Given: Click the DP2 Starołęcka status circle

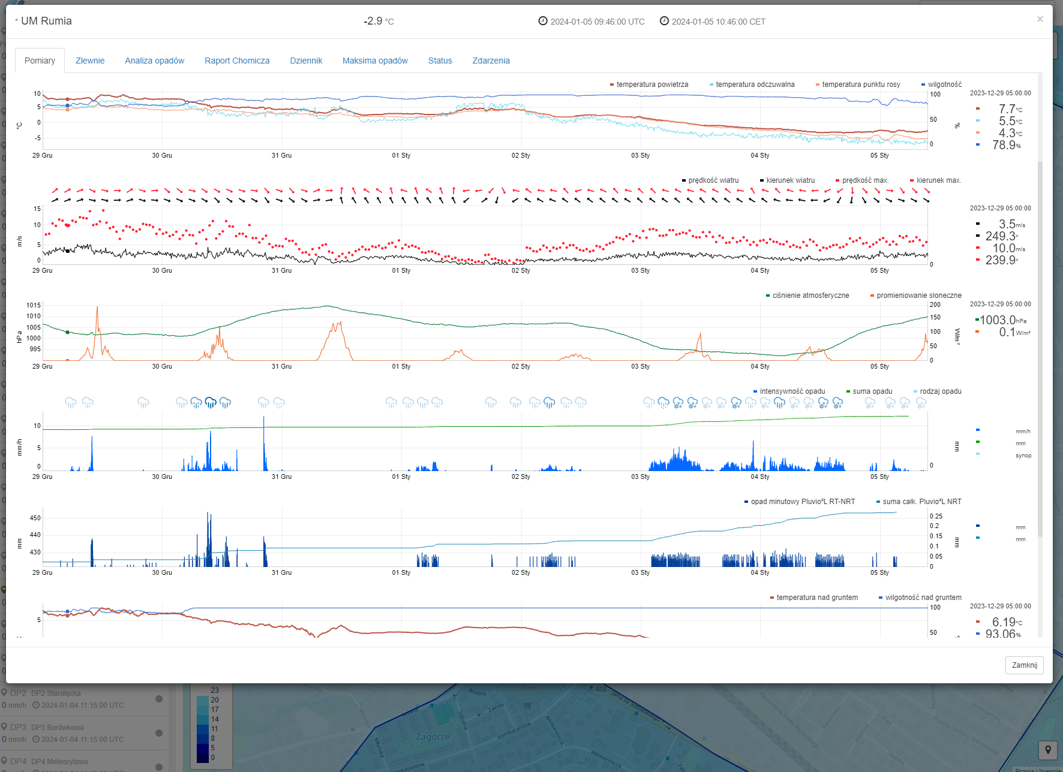Looking at the screenshot, I should tap(159, 699).
